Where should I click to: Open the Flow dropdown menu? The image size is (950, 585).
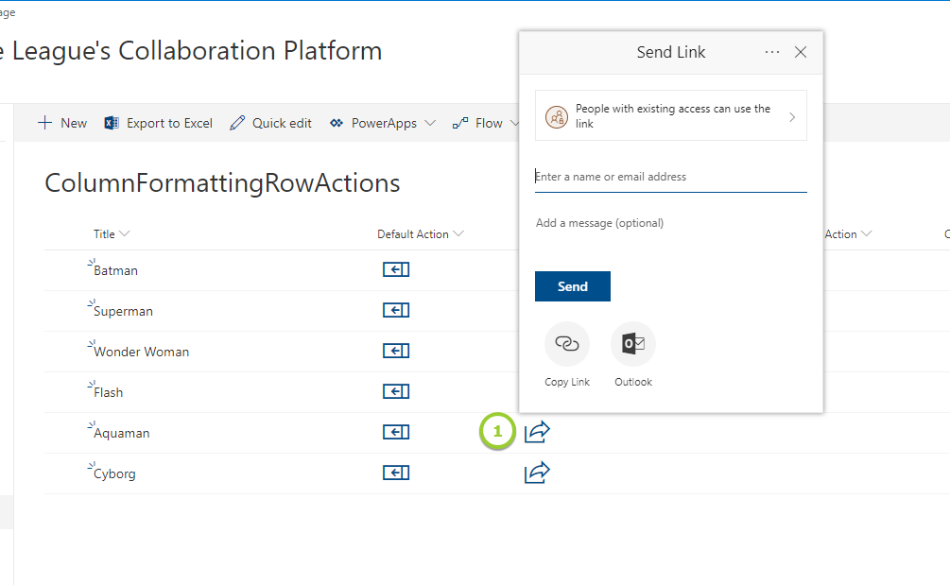tap(486, 123)
